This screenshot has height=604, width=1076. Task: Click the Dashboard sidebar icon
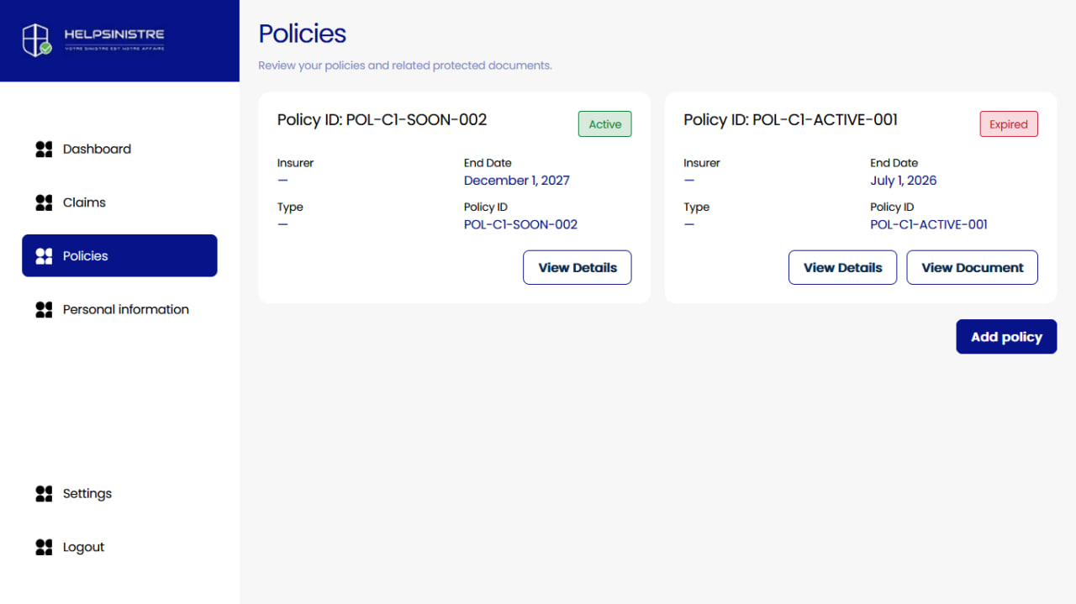[44, 150]
